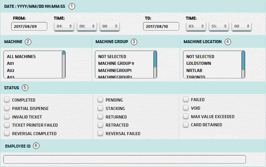Click the FROM date field 2017/08/09
266x167 pixels.
tap(29, 26)
